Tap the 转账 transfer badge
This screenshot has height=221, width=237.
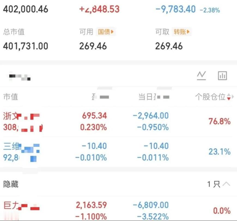click(179, 32)
